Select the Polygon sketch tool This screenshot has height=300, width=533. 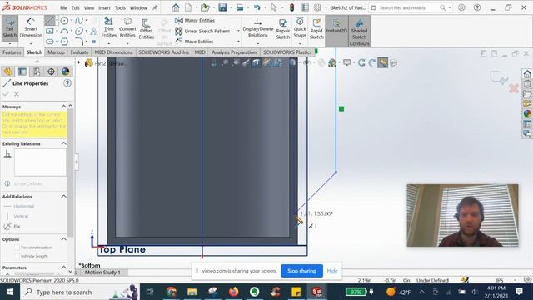pyautogui.click(x=64, y=42)
